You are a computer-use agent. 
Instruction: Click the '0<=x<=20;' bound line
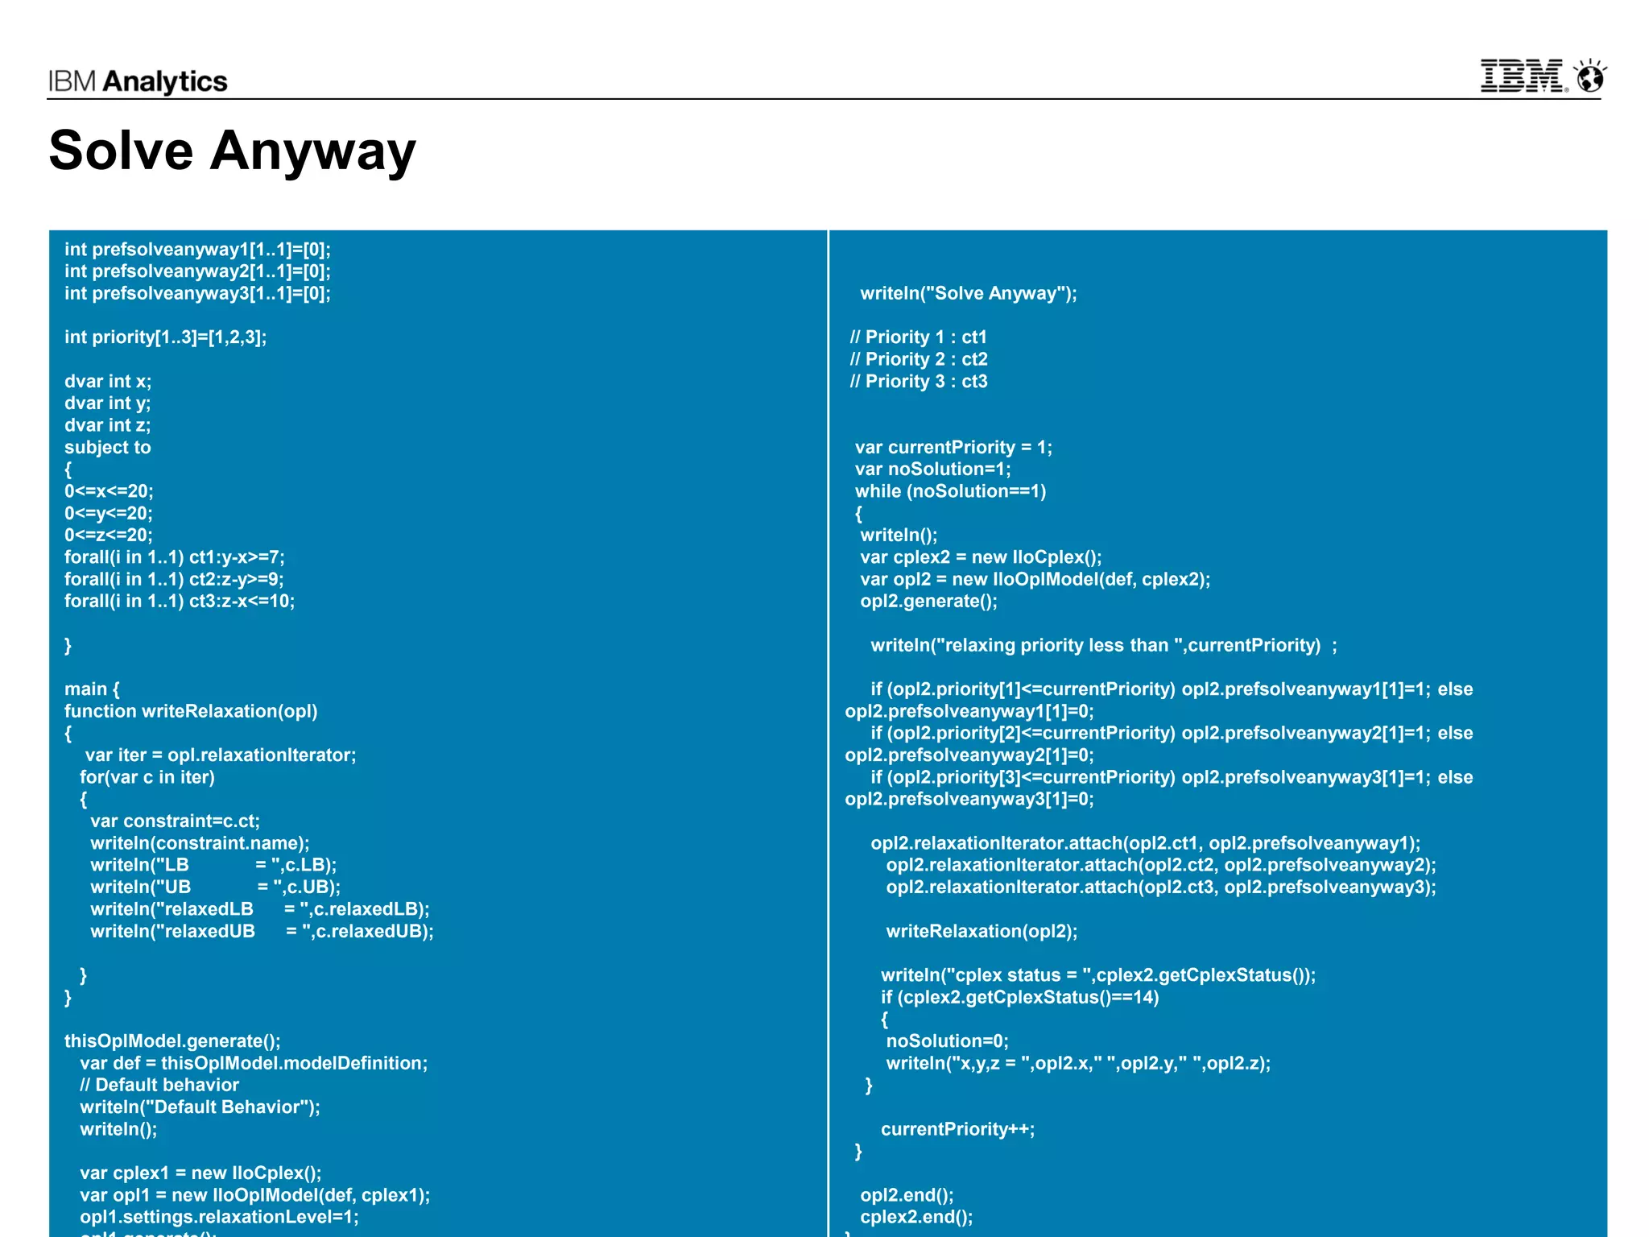click(109, 491)
